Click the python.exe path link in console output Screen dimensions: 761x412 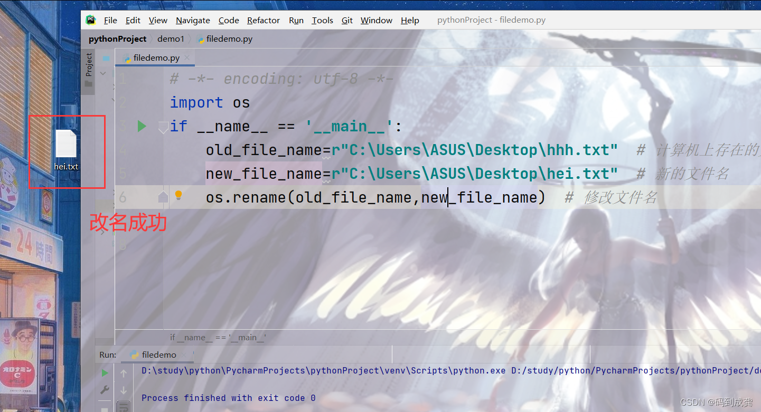[x=322, y=370]
